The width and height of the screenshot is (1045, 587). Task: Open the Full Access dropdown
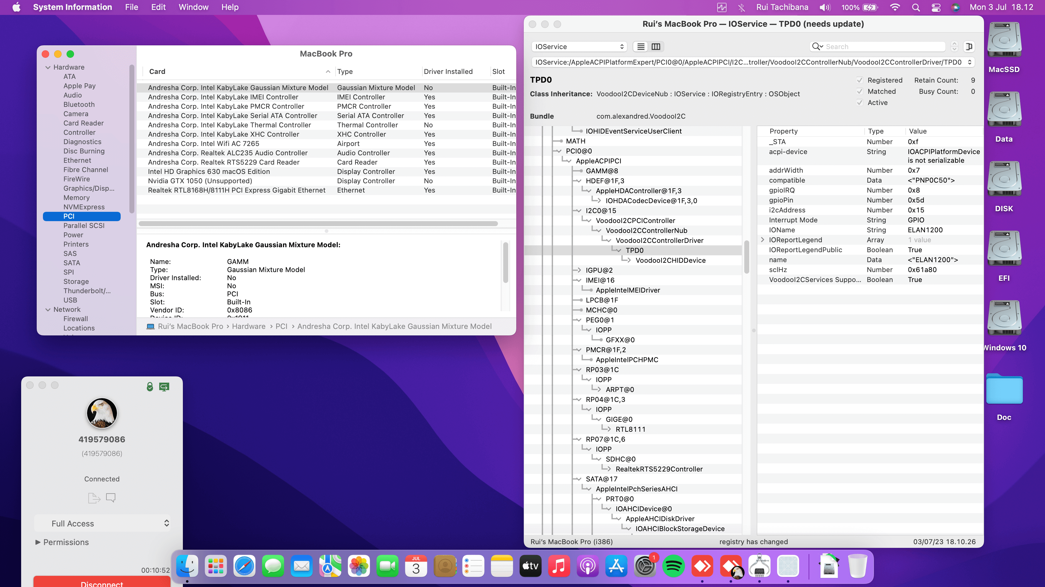point(102,523)
